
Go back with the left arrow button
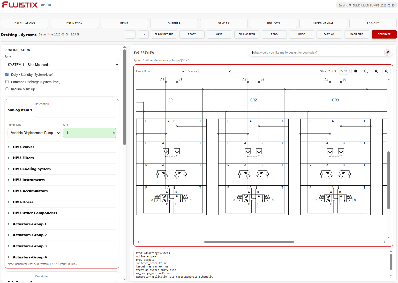130,34
